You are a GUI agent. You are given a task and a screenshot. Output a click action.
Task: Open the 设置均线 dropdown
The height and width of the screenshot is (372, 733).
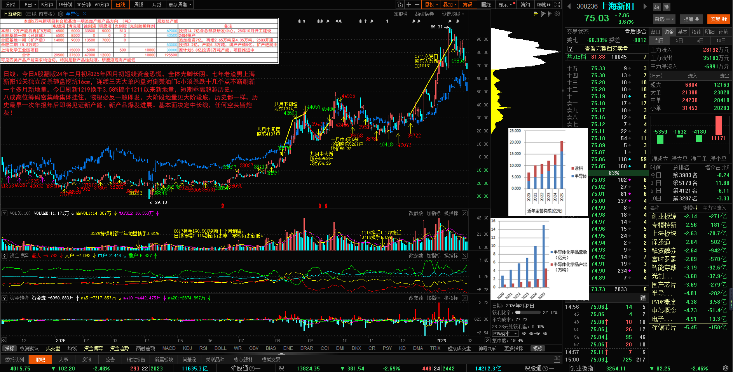click(x=453, y=14)
